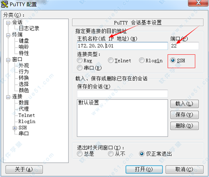The image size is (209, 177).
Task: Set close window on exit to 总是
Action: (x=80, y=154)
